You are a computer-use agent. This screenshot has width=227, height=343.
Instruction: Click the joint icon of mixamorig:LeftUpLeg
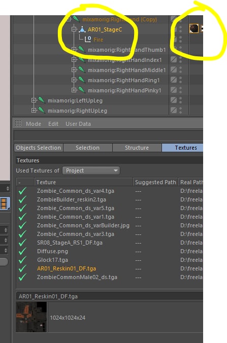pos(42,100)
